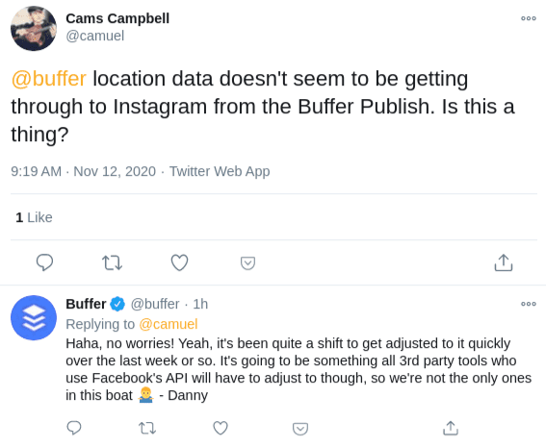
Task: Share Cams Campbell's tweet
Action: pyautogui.click(x=504, y=262)
